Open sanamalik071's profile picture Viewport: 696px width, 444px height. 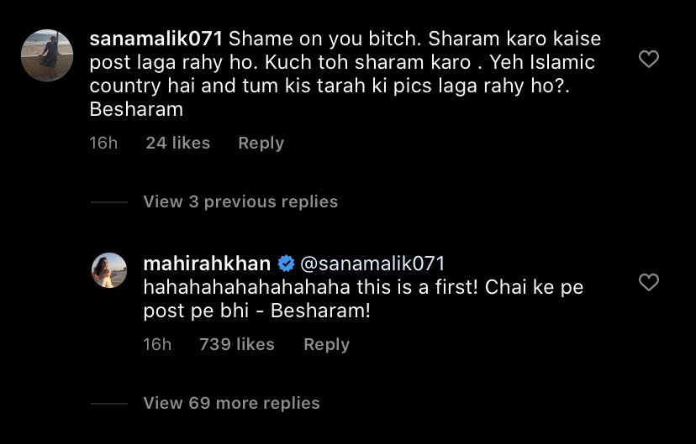(x=45, y=55)
